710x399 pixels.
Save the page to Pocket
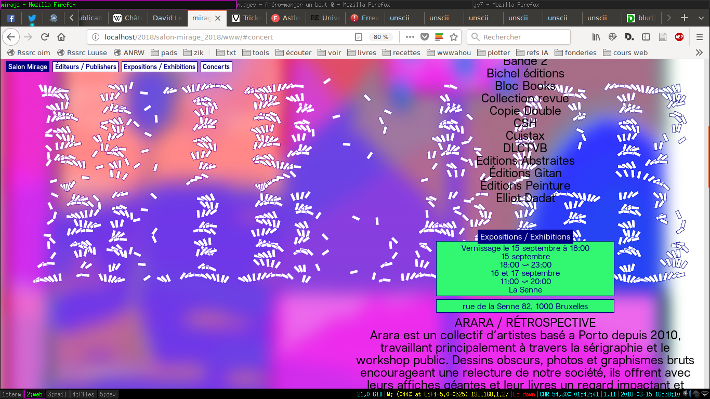pos(425,37)
